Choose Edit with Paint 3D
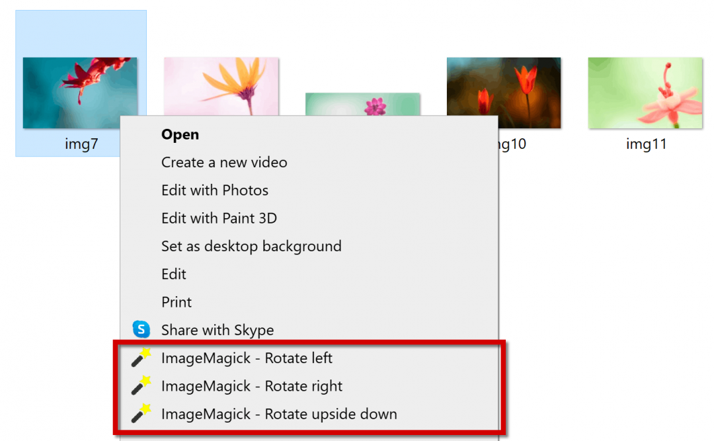This screenshot has height=441, width=714. pos(219,218)
